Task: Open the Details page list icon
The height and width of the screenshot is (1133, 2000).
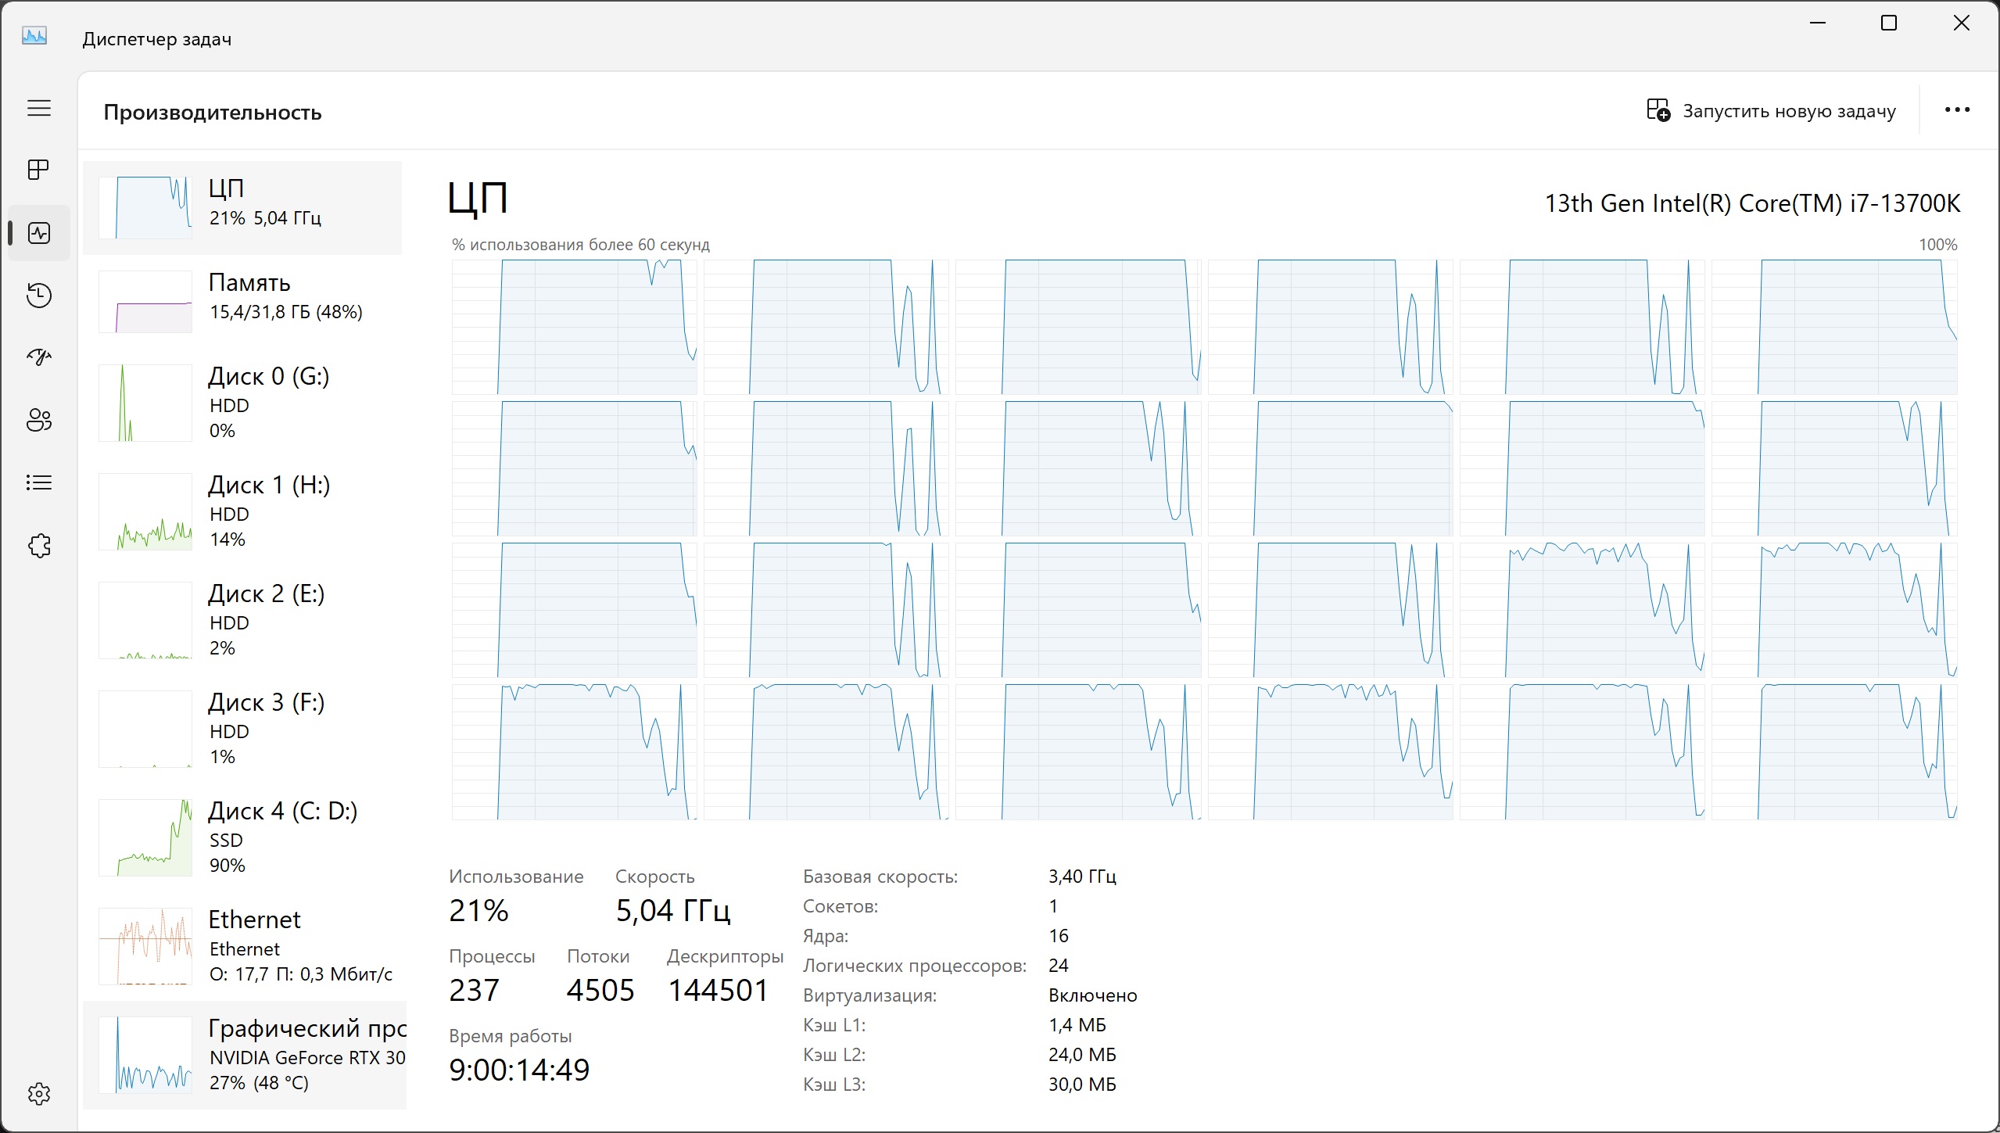Action: point(38,482)
